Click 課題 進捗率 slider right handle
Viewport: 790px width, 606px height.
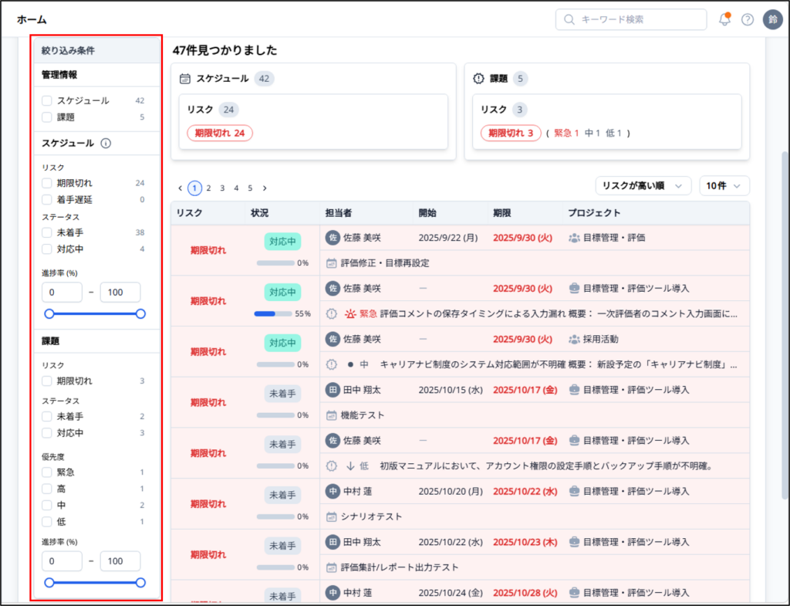140,583
